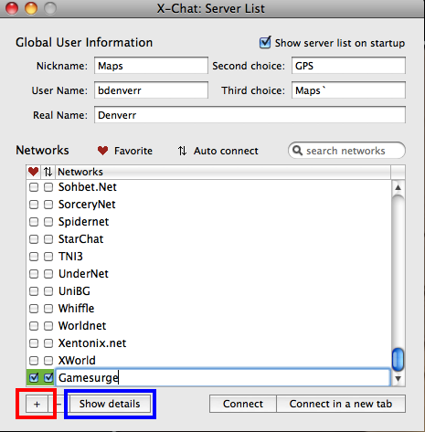This screenshot has height=432, width=425.
Task: Click Connect in a new tab
Action: click(341, 404)
